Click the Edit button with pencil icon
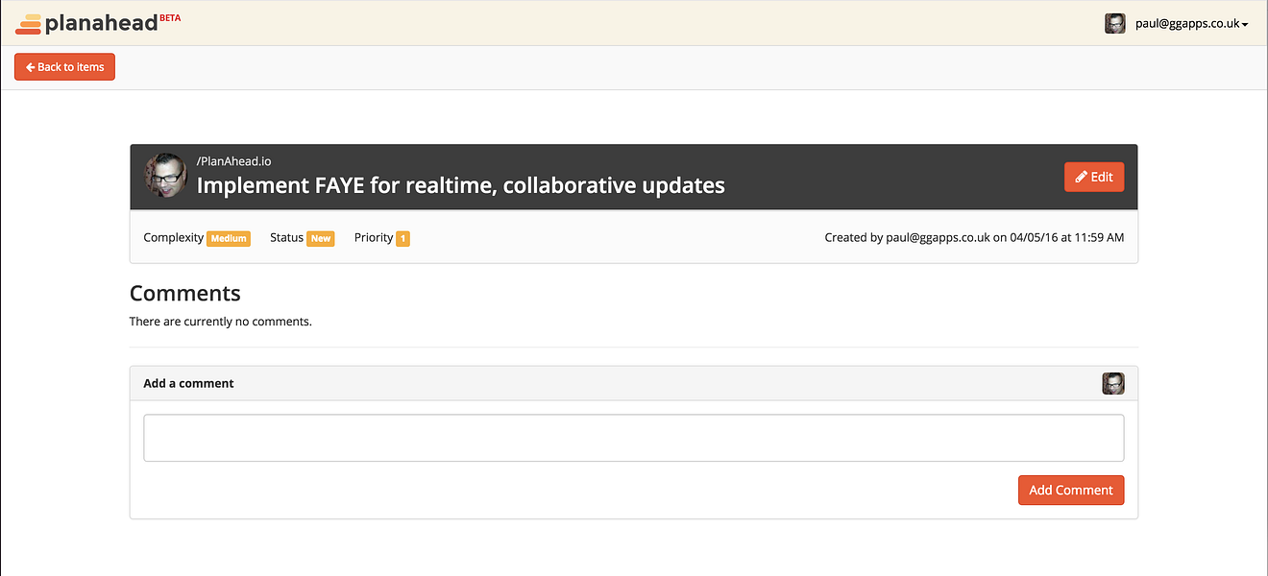Image resolution: width=1268 pixels, height=576 pixels. tap(1094, 177)
